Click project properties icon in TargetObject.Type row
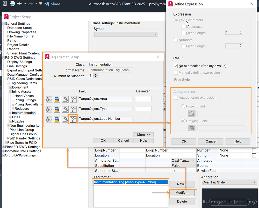Image resolution: width=259 pixels, height=208 pixels. [65, 109]
